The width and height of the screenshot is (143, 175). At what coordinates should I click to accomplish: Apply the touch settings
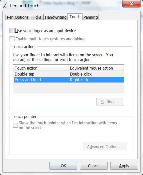124,166
